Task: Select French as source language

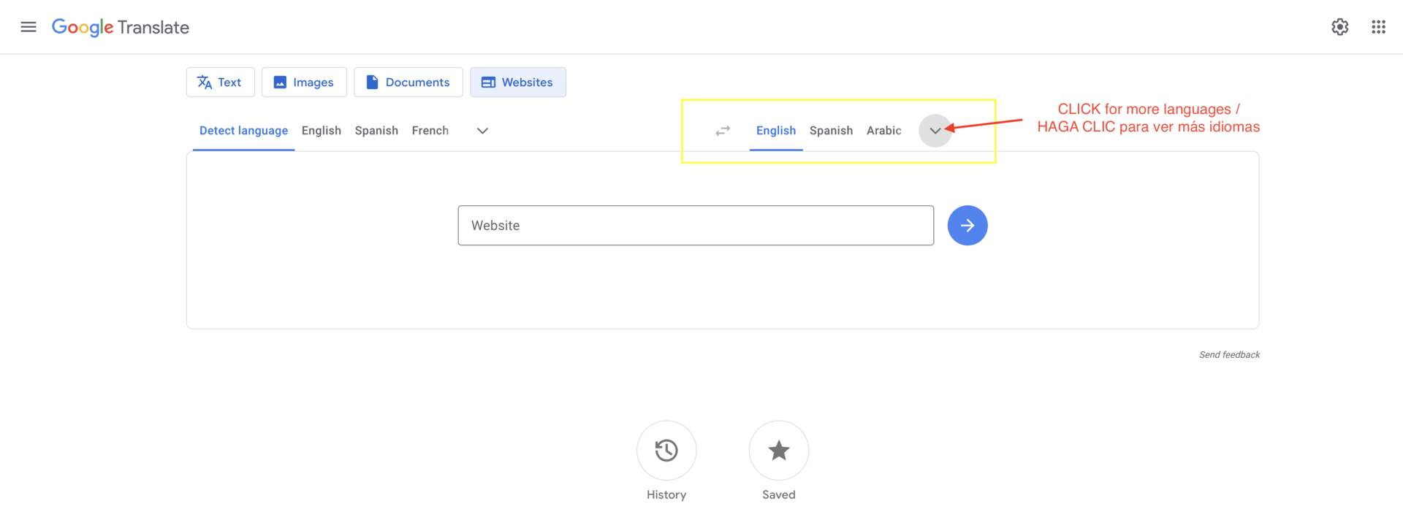Action: tap(430, 131)
